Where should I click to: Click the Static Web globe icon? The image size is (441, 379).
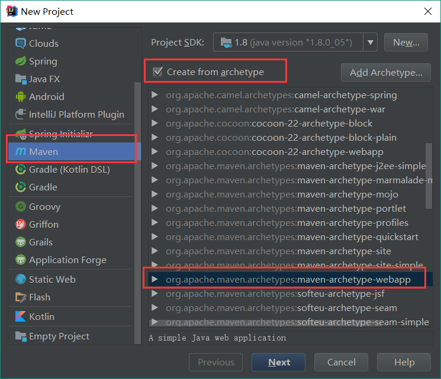click(21, 279)
